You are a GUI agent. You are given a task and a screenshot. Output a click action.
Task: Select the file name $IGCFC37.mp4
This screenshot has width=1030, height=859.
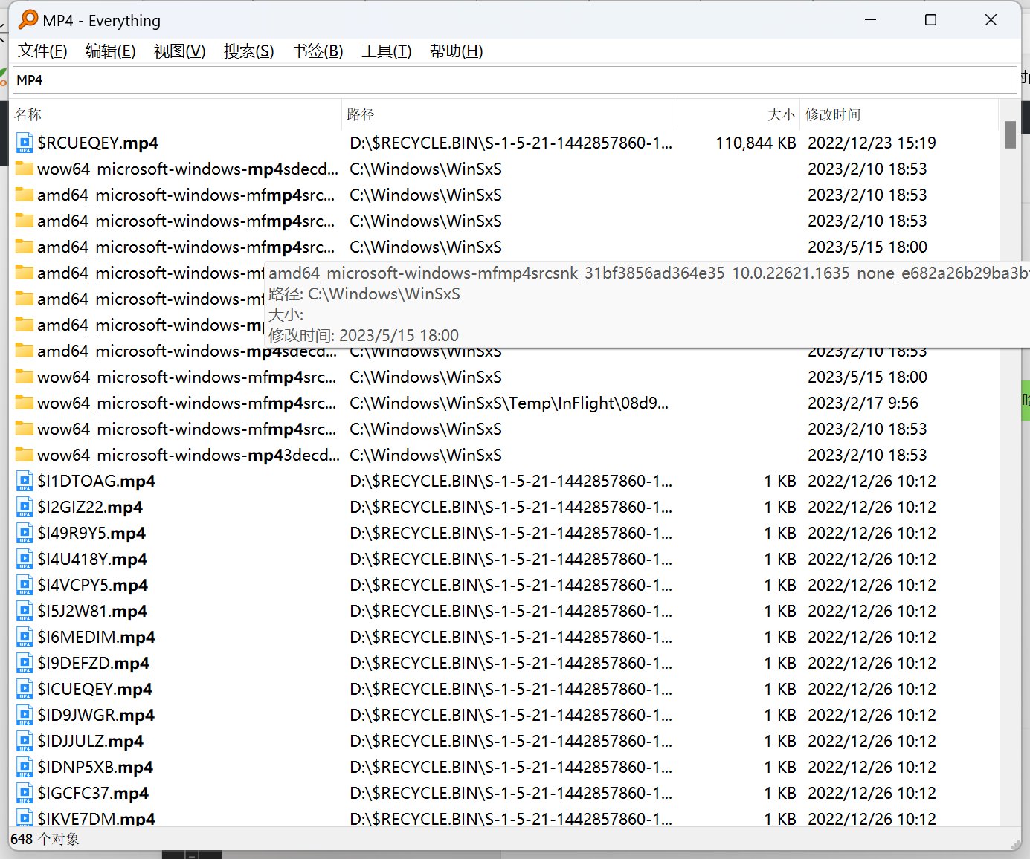(93, 793)
